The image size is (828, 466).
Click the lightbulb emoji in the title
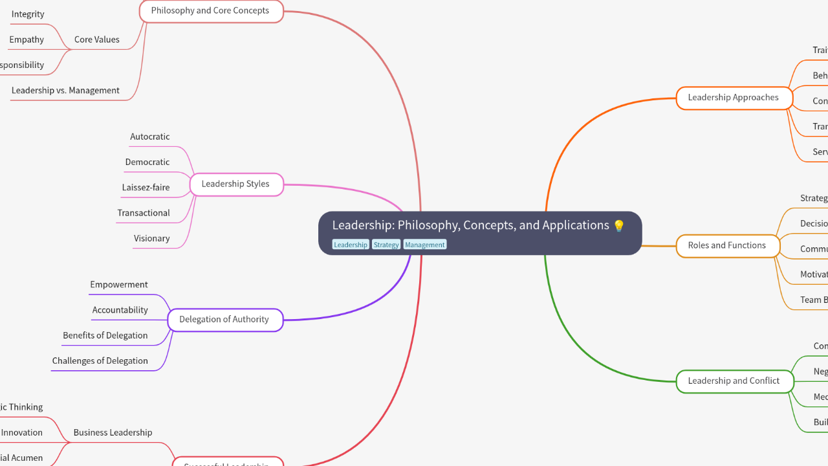pos(619,226)
